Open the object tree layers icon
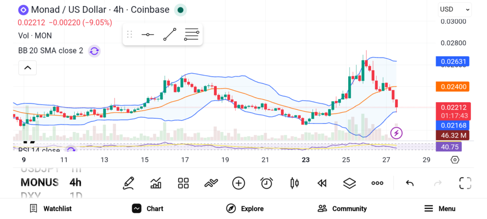The image size is (487, 219). [350, 183]
